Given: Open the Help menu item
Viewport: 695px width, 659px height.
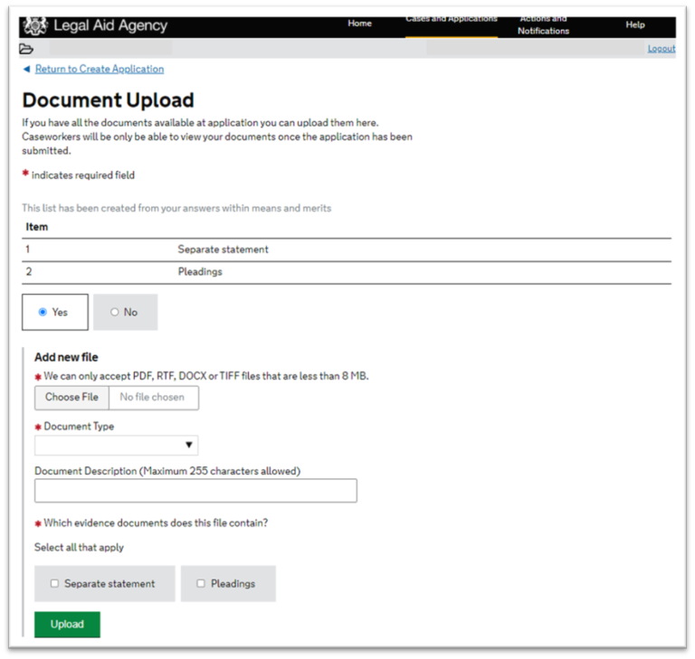Looking at the screenshot, I should (x=635, y=24).
